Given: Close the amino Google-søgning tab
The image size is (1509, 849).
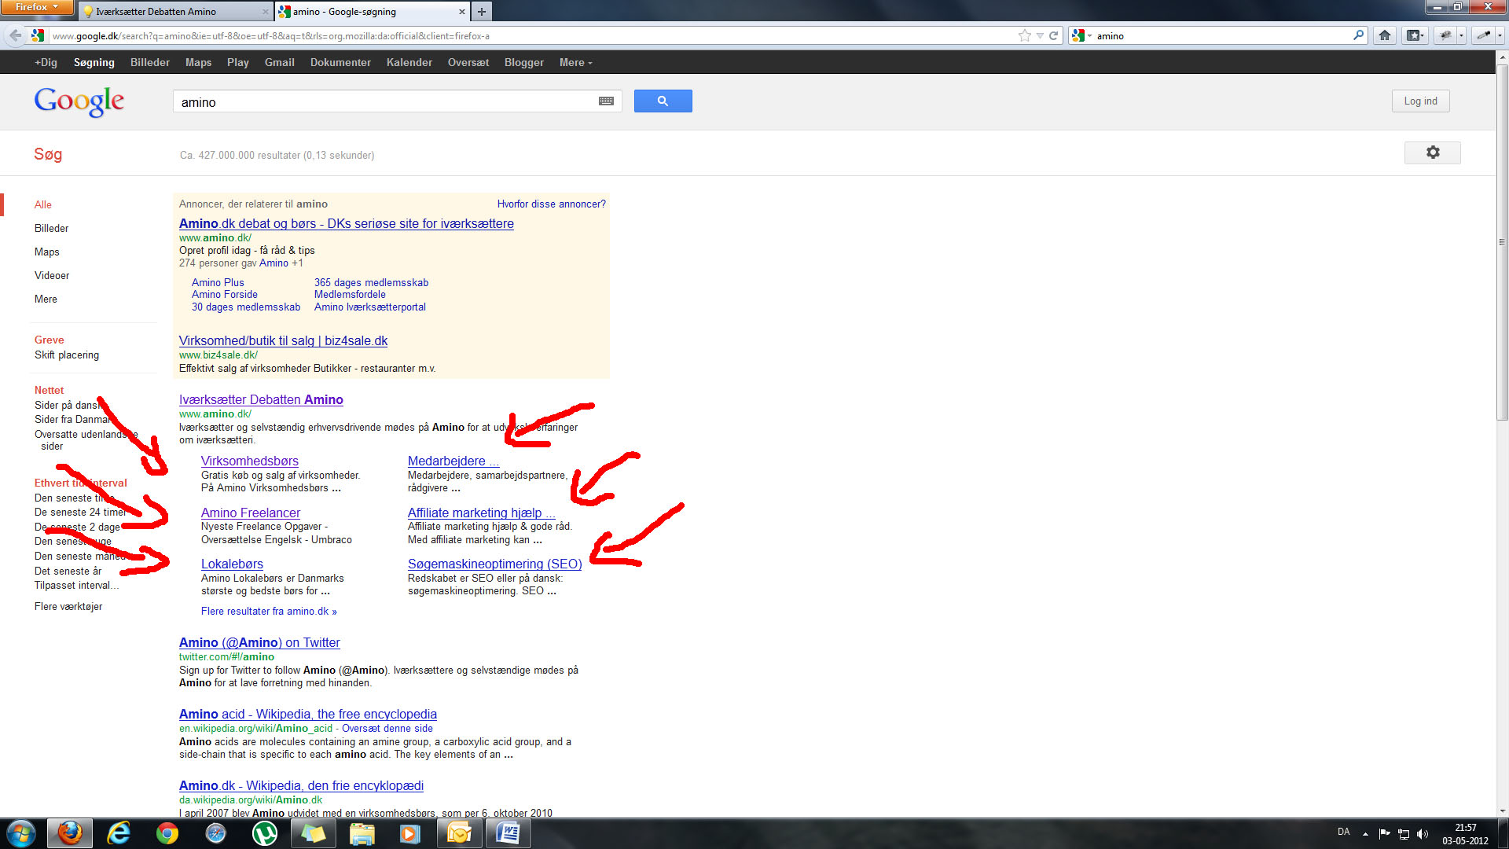Looking at the screenshot, I should coord(461,12).
